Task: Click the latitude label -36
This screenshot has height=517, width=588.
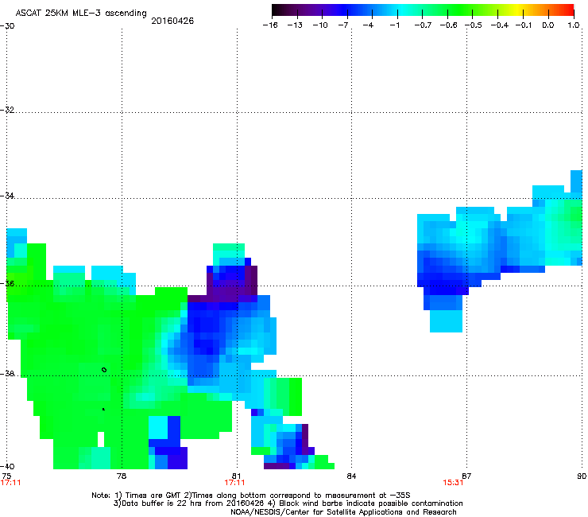Action: pos(7,283)
